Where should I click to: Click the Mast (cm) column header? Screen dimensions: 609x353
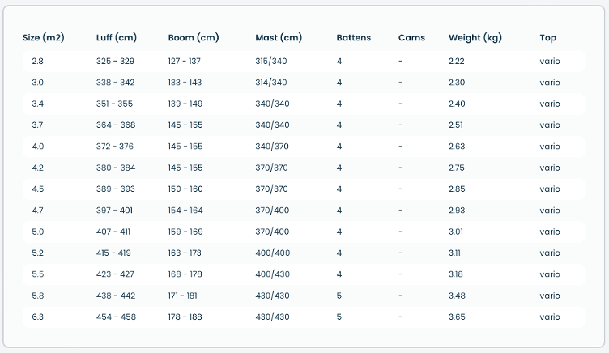point(279,38)
